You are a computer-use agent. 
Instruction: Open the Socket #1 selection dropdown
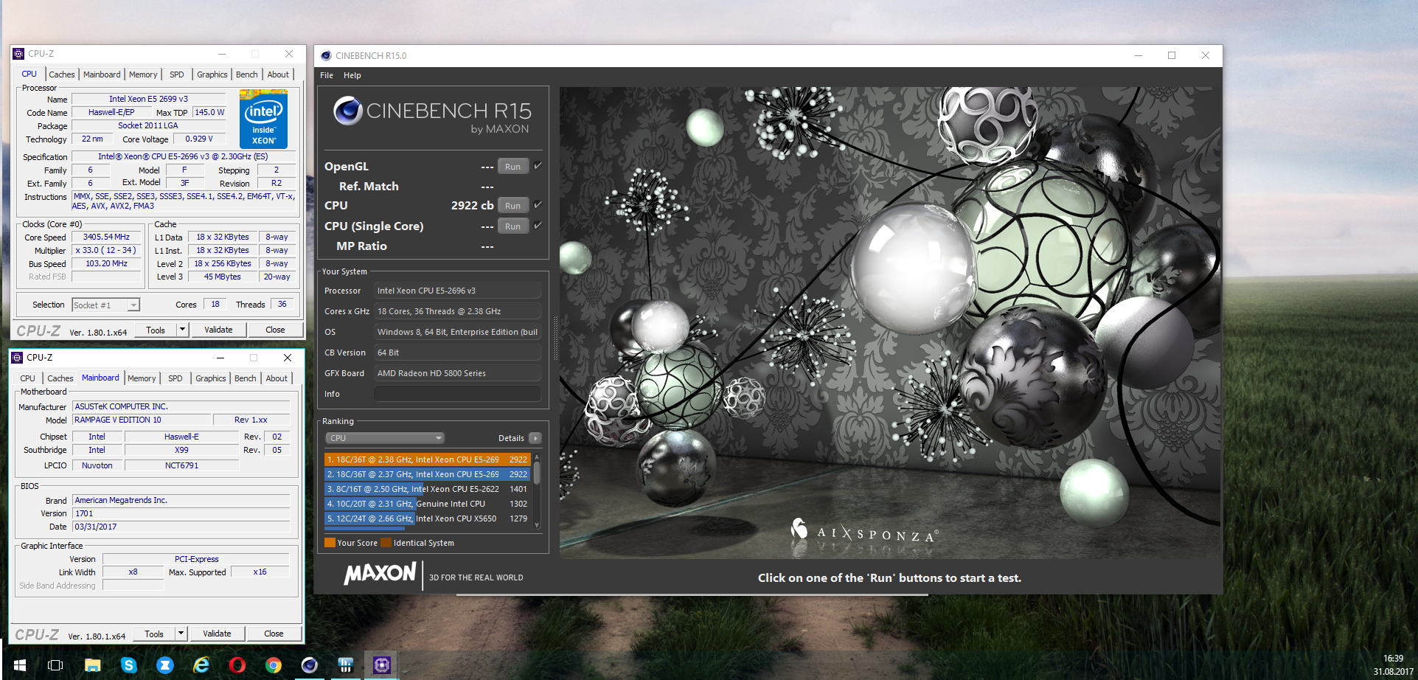tap(133, 305)
